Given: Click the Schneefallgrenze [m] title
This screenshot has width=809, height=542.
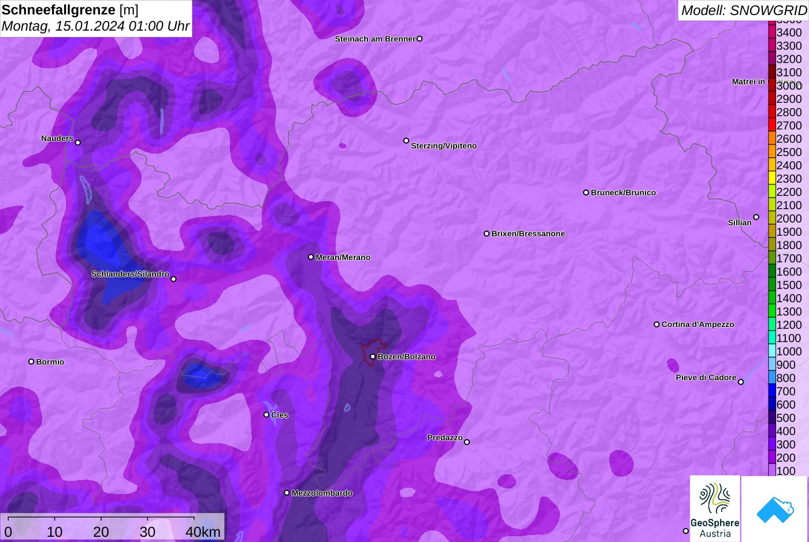Looking at the screenshot, I should pyautogui.click(x=70, y=10).
